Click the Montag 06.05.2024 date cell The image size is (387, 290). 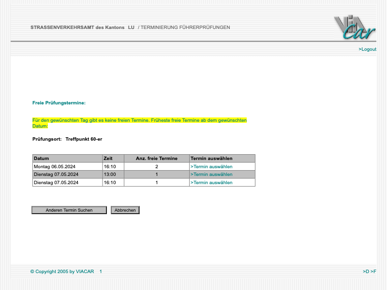55,167
